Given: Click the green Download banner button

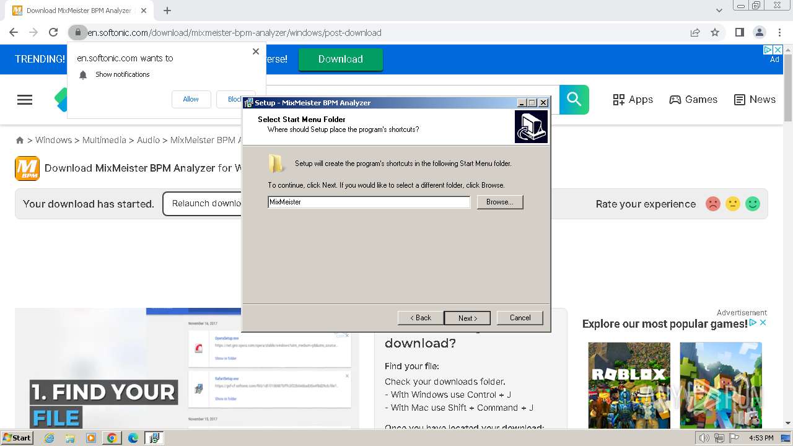Looking at the screenshot, I should (x=341, y=59).
